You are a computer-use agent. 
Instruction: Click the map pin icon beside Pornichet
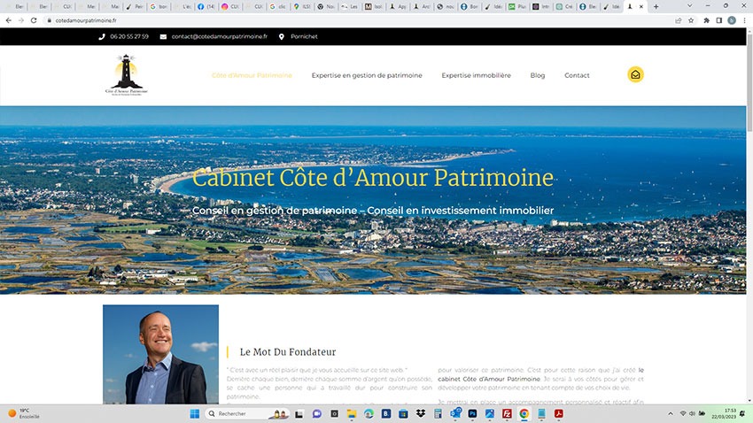click(x=282, y=36)
